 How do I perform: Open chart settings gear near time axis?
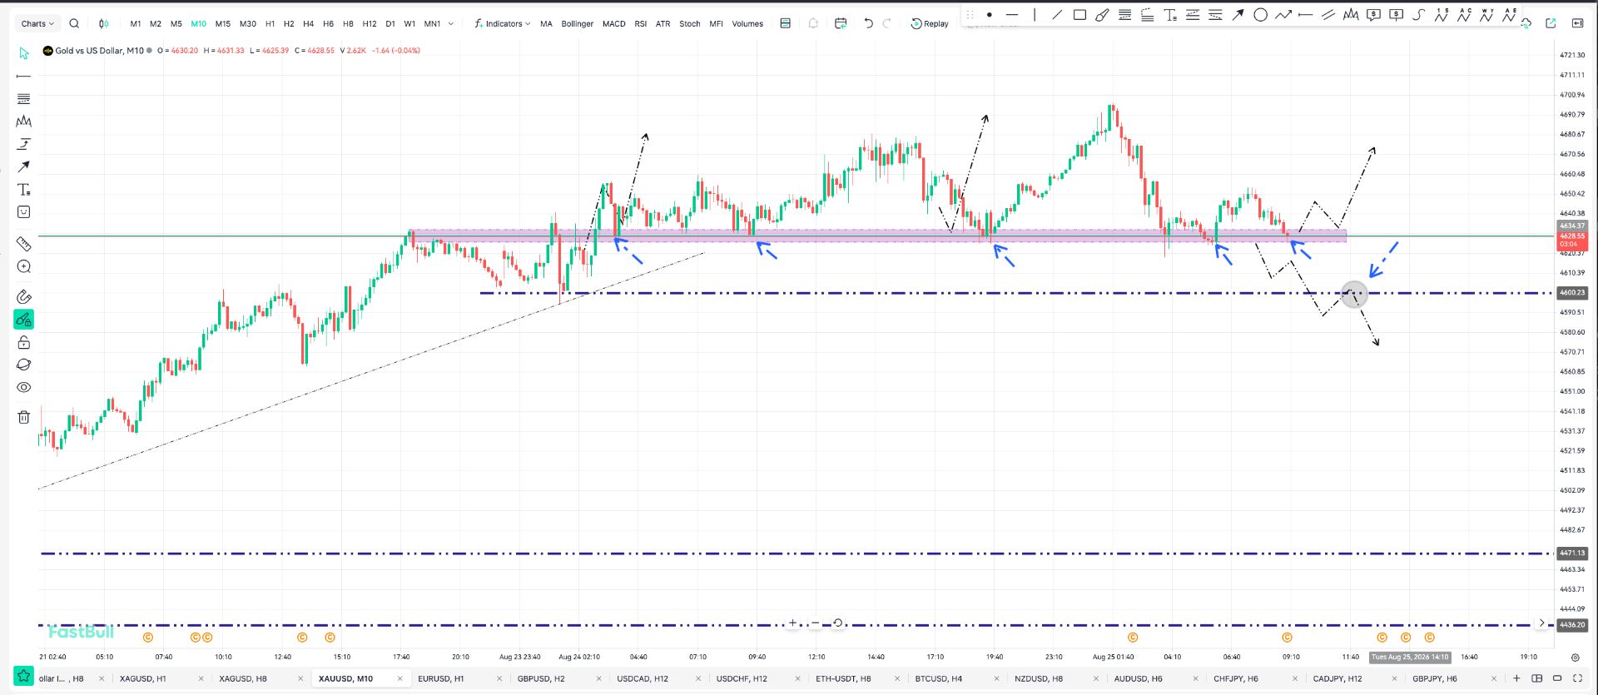pos(1575,657)
